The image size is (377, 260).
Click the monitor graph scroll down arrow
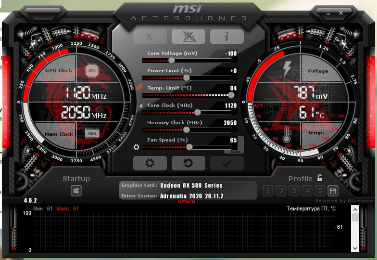click(355, 248)
